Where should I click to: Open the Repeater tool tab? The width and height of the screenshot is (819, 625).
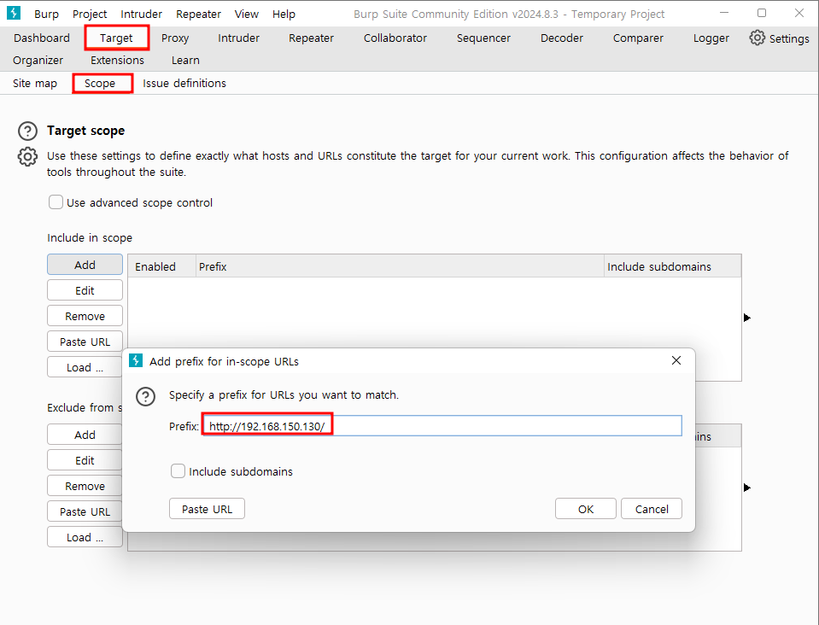pyautogui.click(x=312, y=38)
